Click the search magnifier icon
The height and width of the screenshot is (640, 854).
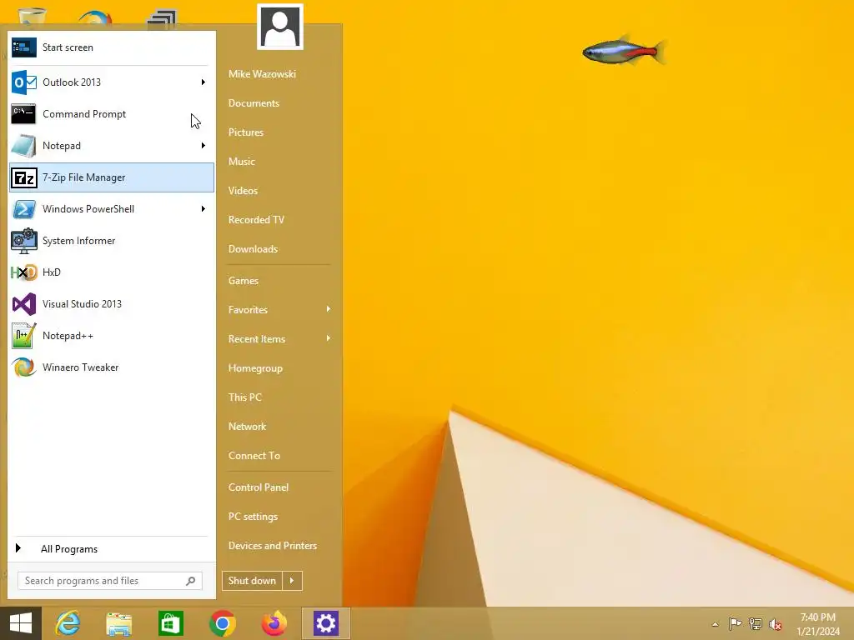coord(191,581)
